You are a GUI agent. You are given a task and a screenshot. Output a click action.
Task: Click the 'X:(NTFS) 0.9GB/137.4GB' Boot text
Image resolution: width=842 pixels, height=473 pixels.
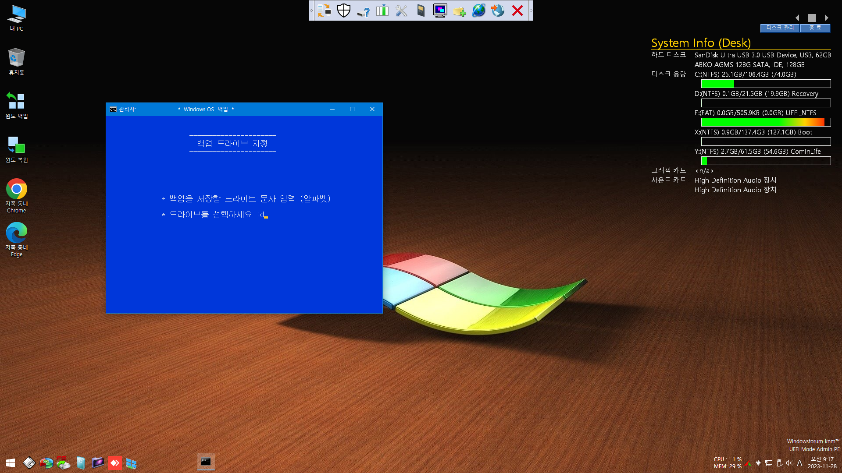click(753, 132)
